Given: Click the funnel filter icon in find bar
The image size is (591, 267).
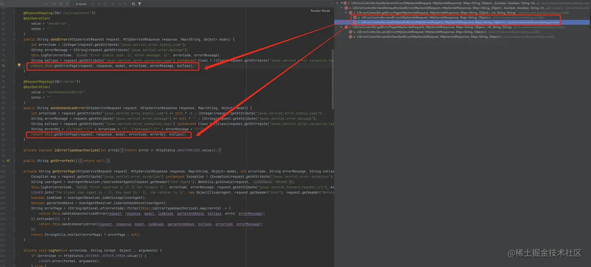Looking at the screenshot, I should coord(139,4).
